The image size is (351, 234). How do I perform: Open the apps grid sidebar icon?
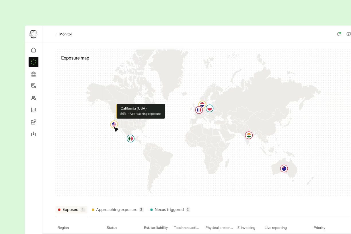[x=34, y=122]
